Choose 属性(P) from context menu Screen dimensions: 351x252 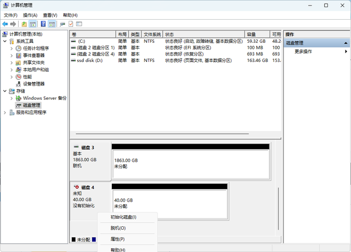pyautogui.click(x=127, y=239)
